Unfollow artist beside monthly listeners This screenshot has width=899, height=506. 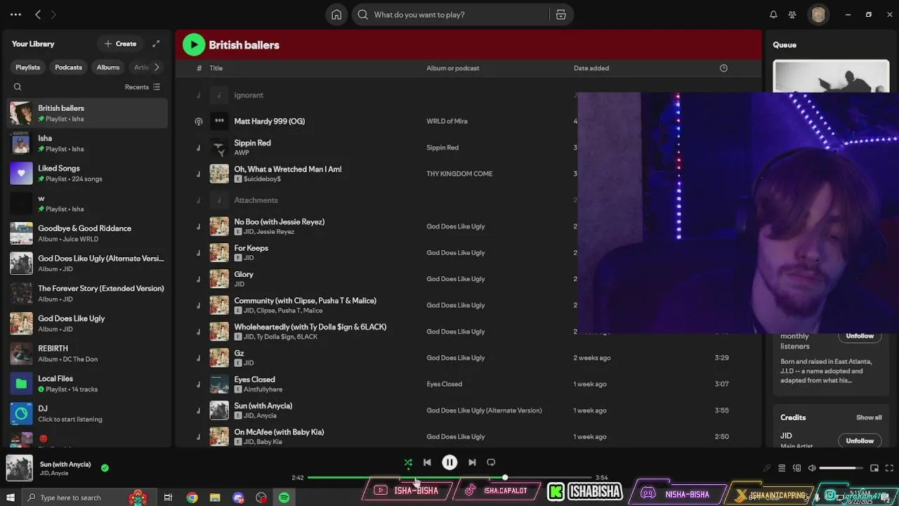point(860,336)
